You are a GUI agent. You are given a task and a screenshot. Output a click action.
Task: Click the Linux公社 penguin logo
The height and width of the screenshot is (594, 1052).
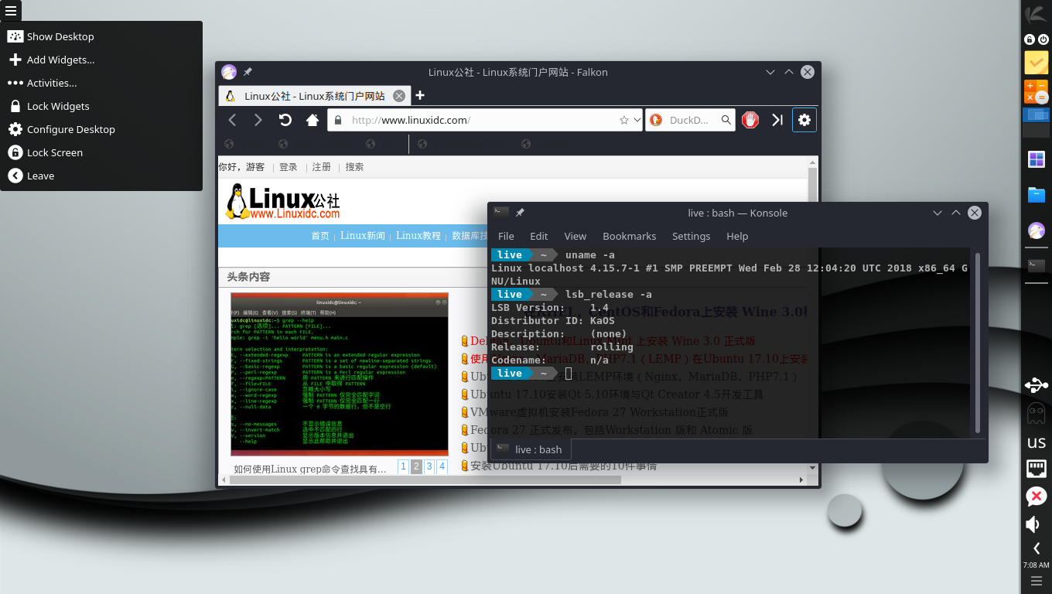[x=283, y=201]
